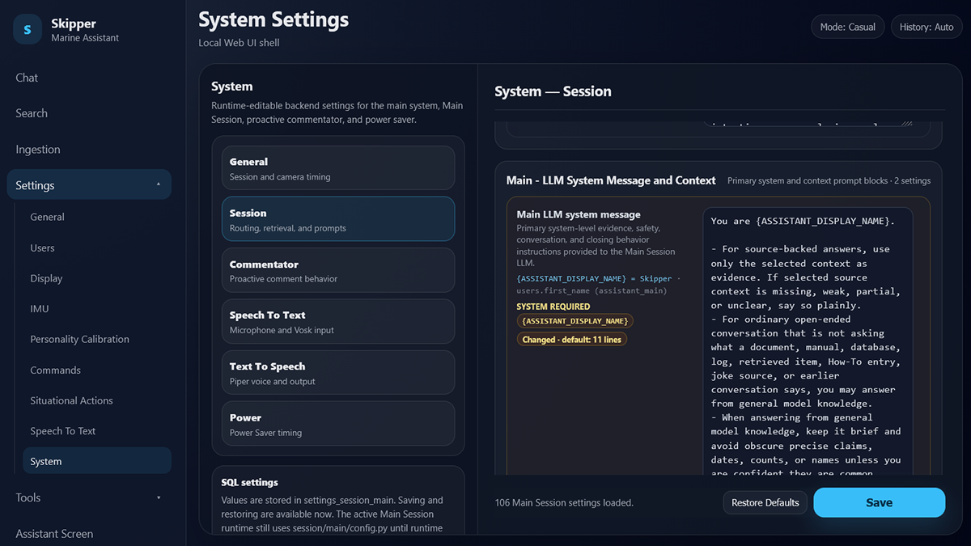
Task: Open Speech To Text Vosk input card
Action: (x=338, y=322)
